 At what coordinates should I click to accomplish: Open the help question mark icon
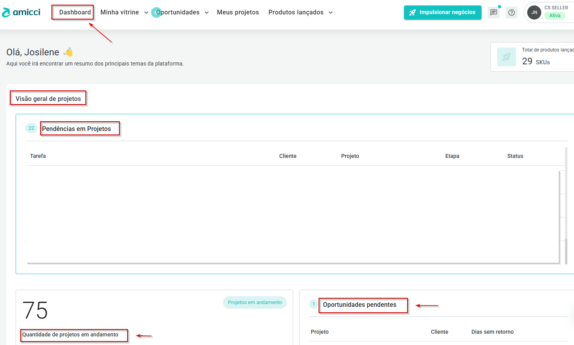[512, 12]
